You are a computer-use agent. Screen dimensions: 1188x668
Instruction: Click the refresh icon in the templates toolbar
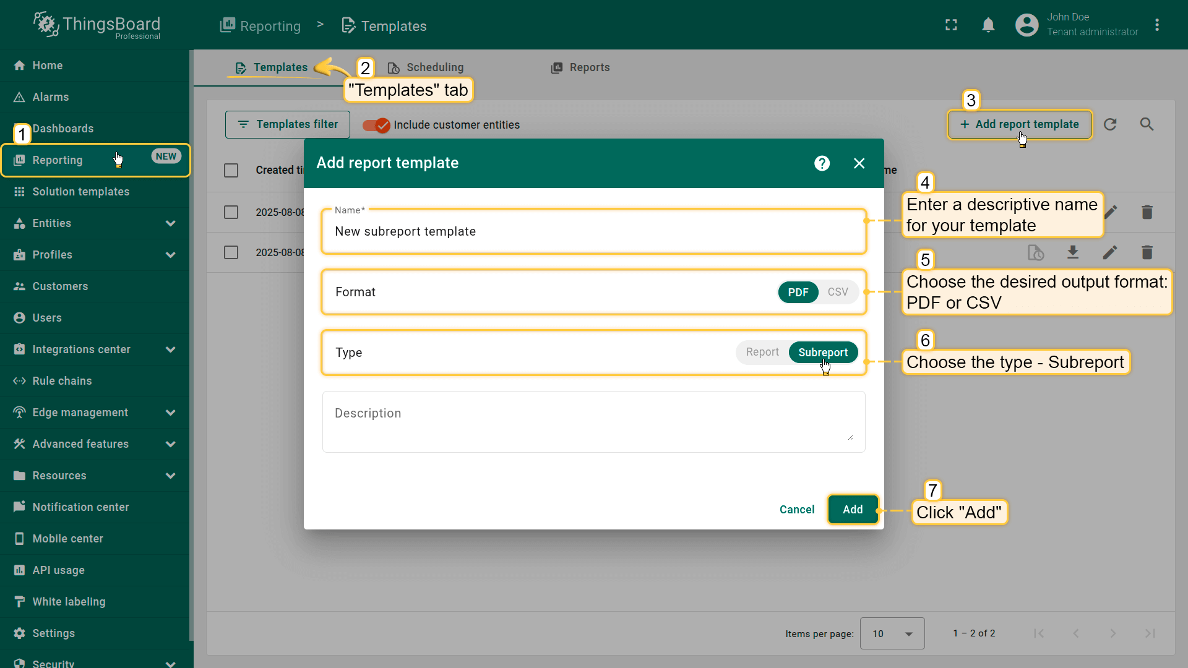click(1110, 124)
